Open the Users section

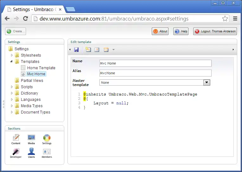tap(31, 153)
